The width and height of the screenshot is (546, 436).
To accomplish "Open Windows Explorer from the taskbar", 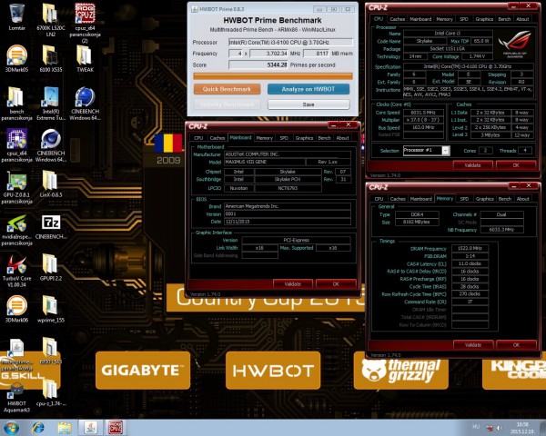I will (x=65, y=428).
